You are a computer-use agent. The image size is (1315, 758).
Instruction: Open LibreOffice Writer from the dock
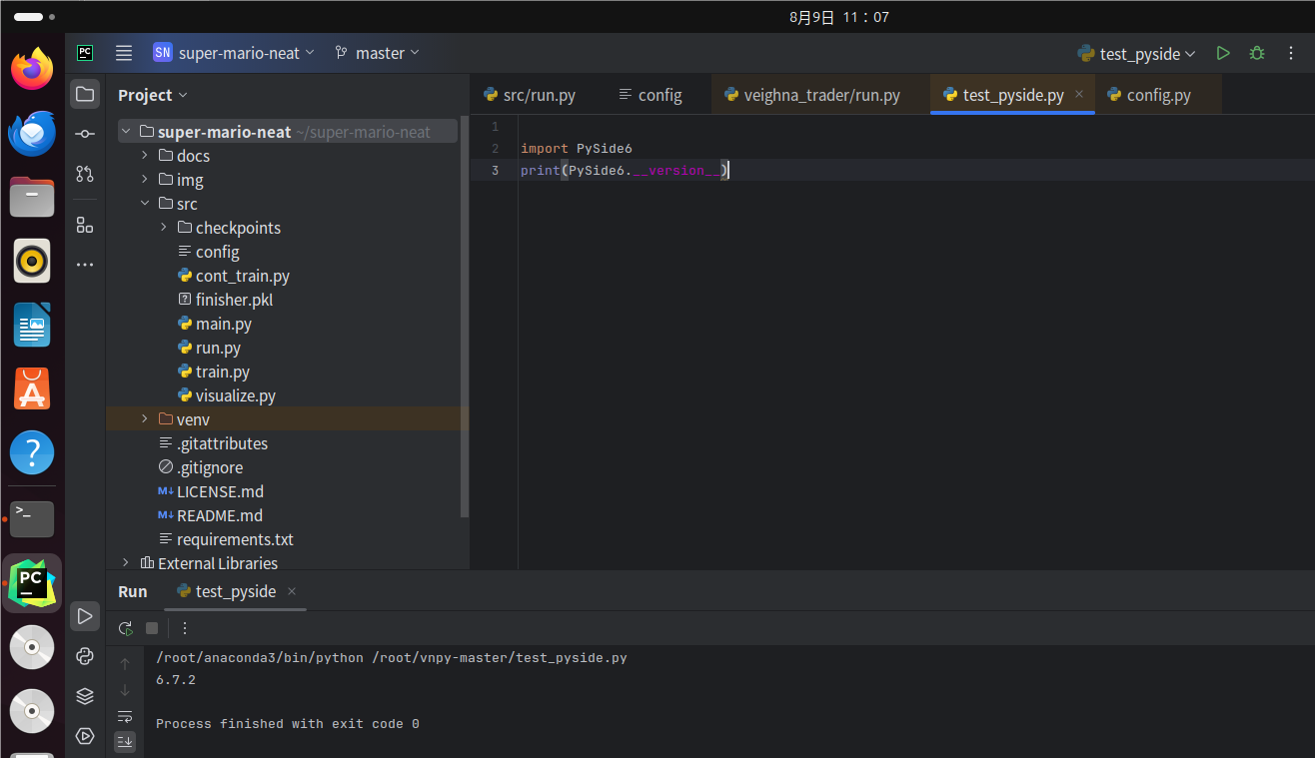(32, 325)
